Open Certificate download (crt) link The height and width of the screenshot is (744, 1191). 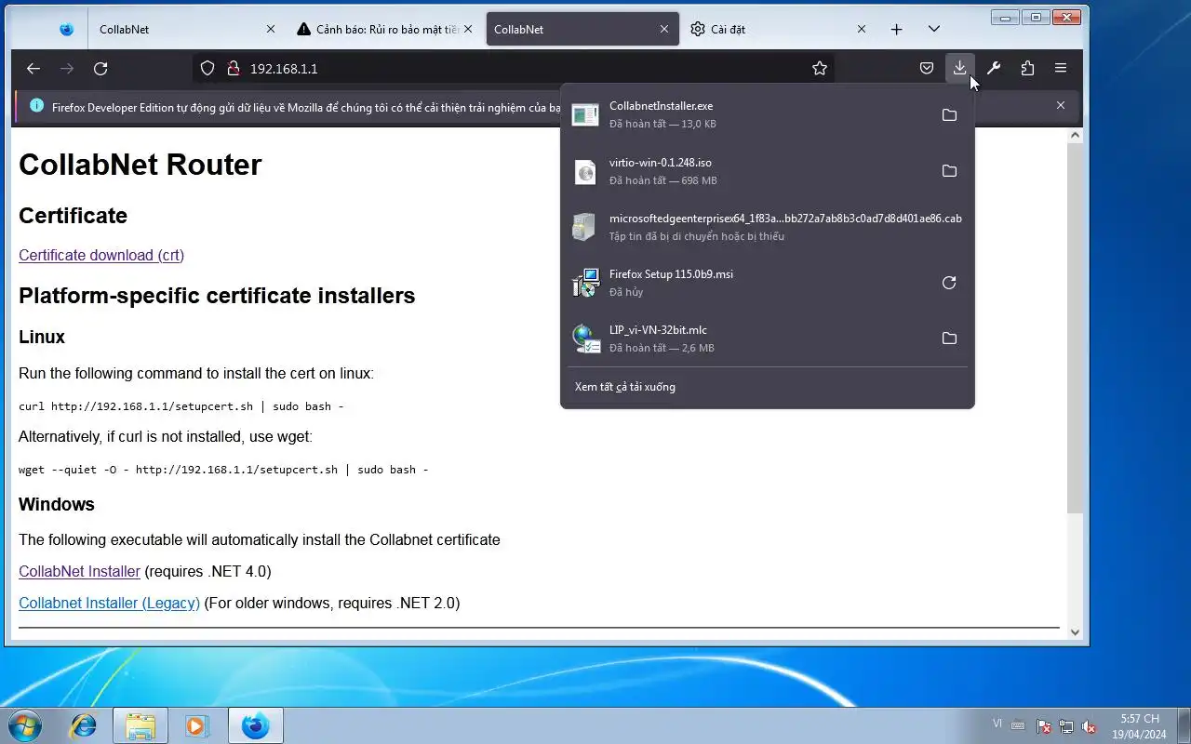point(101,255)
